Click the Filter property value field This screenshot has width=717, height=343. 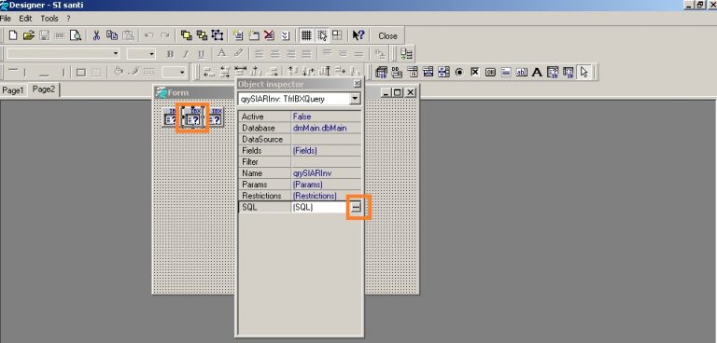326,161
